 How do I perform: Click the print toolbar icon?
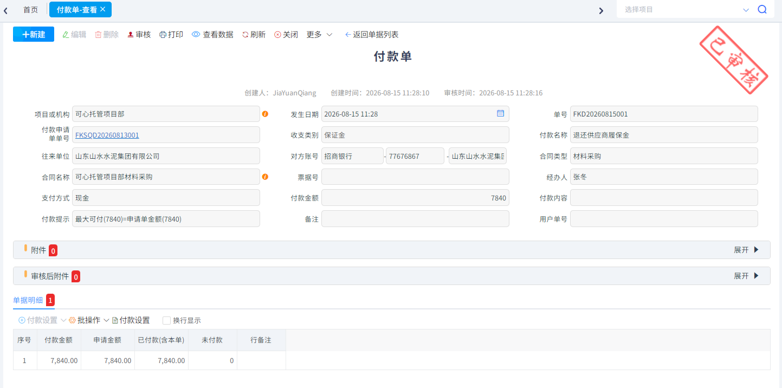tap(163, 35)
